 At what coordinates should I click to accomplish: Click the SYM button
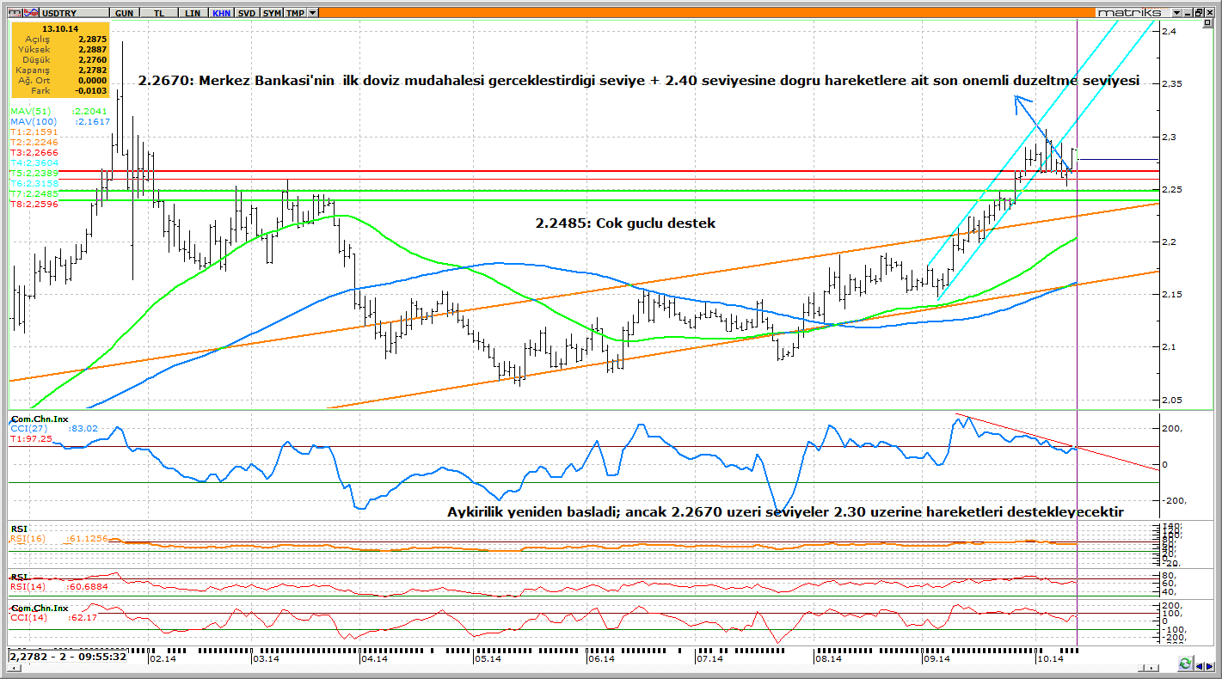tap(272, 13)
